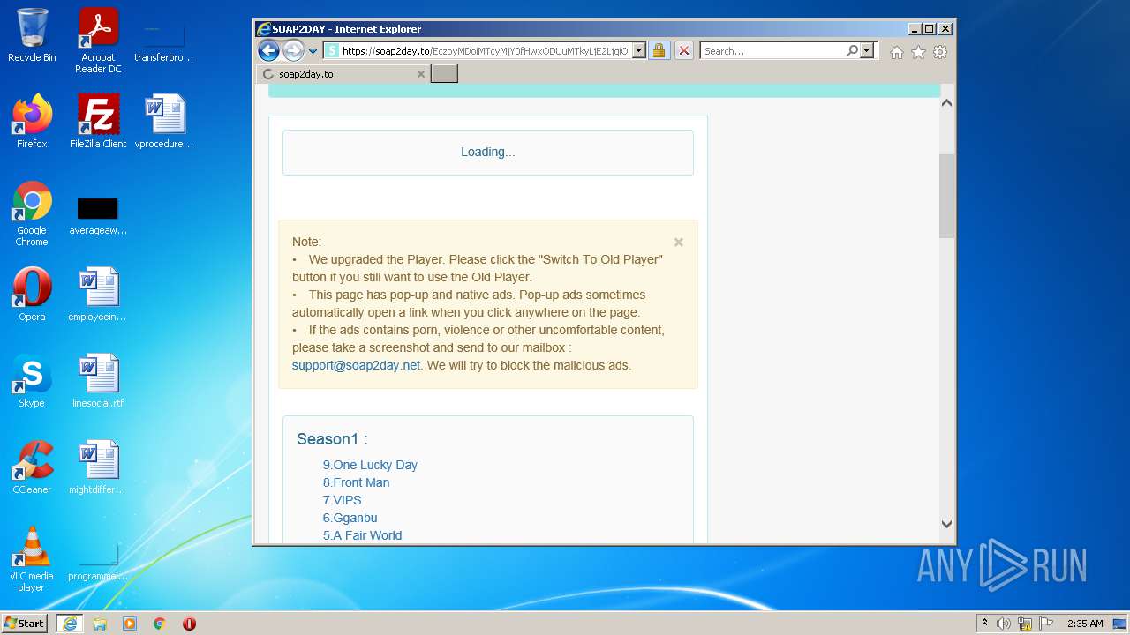Open the volume control tray icon
The height and width of the screenshot is (635, 1130).
[x=1004, y=624]
